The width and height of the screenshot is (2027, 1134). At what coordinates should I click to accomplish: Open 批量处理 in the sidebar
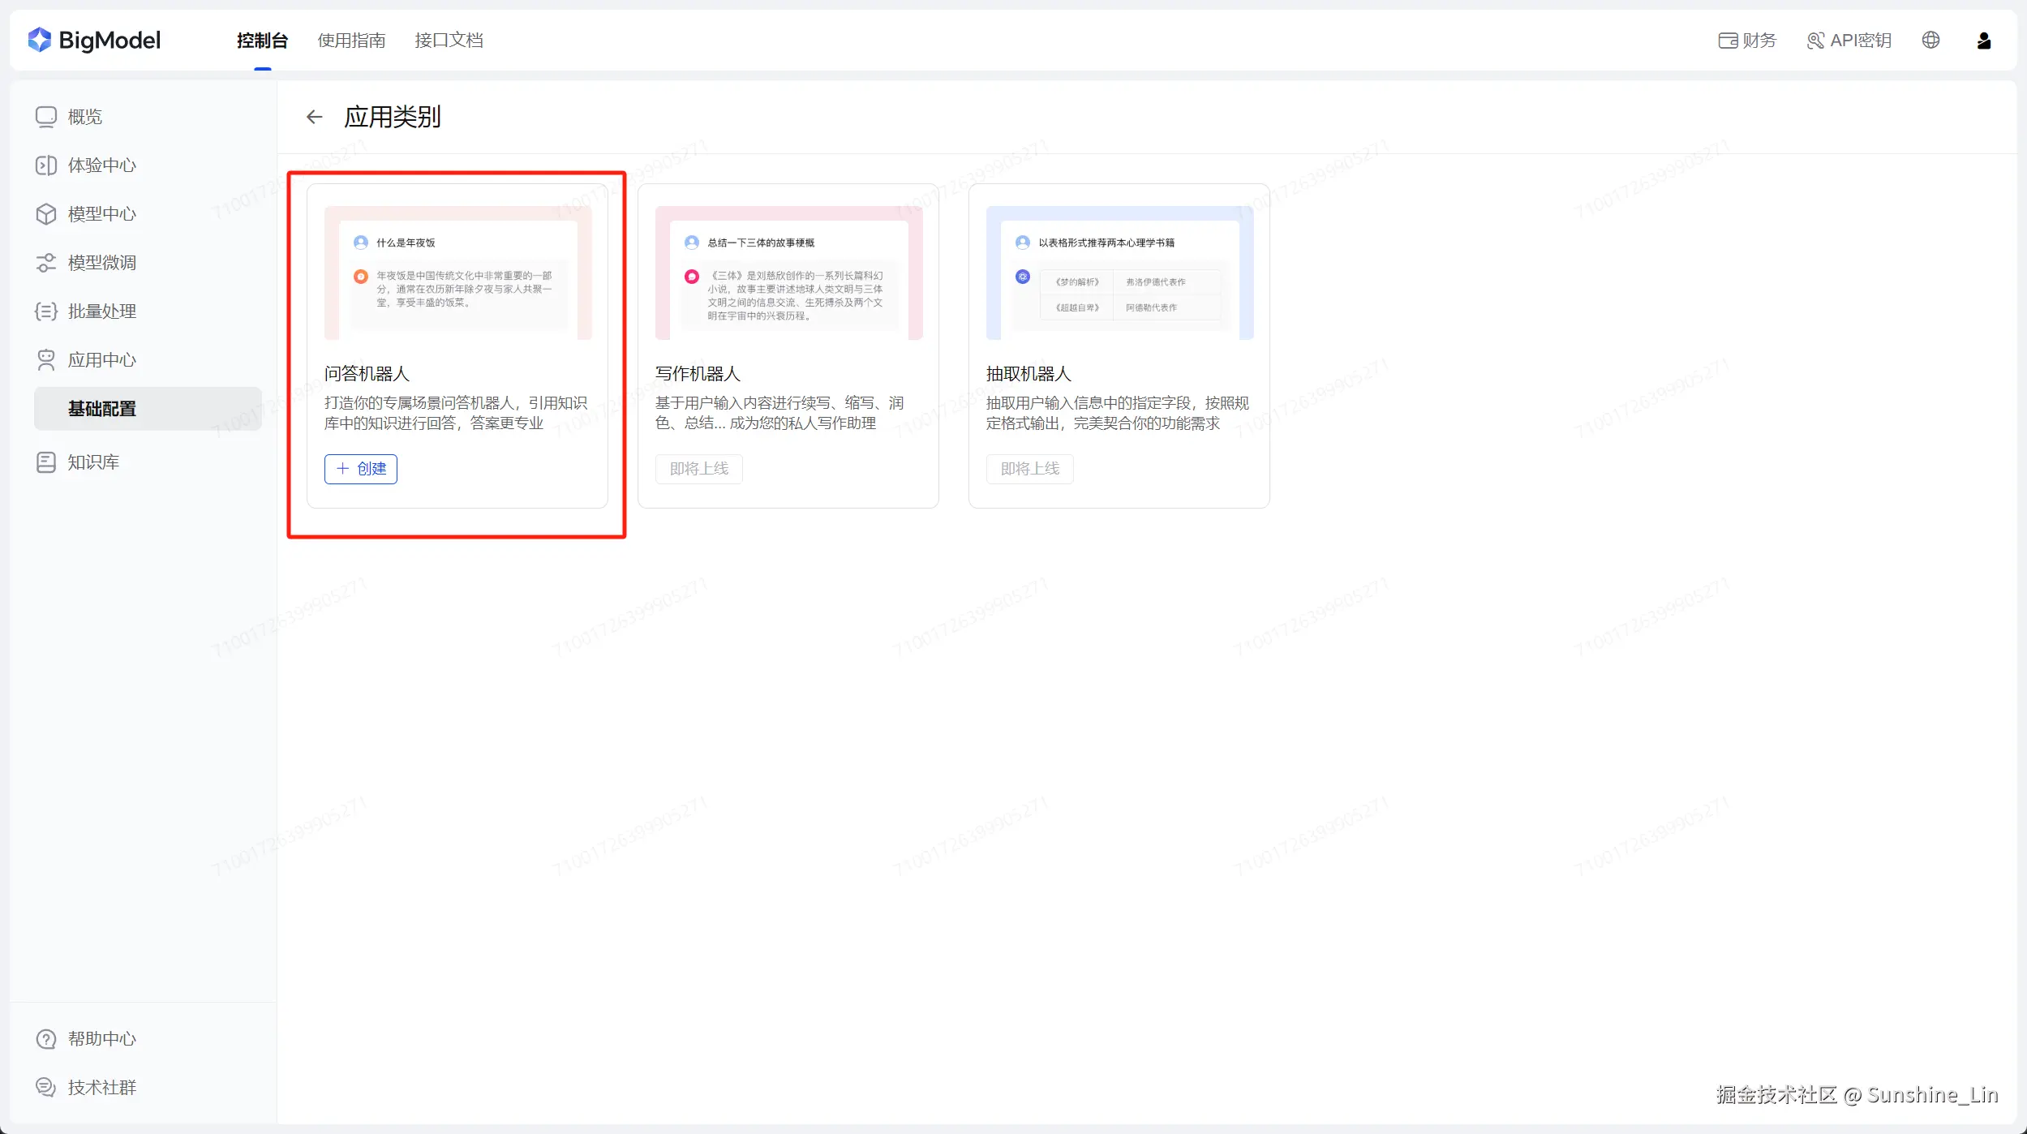pyautogui.click(x=101, y=311)
